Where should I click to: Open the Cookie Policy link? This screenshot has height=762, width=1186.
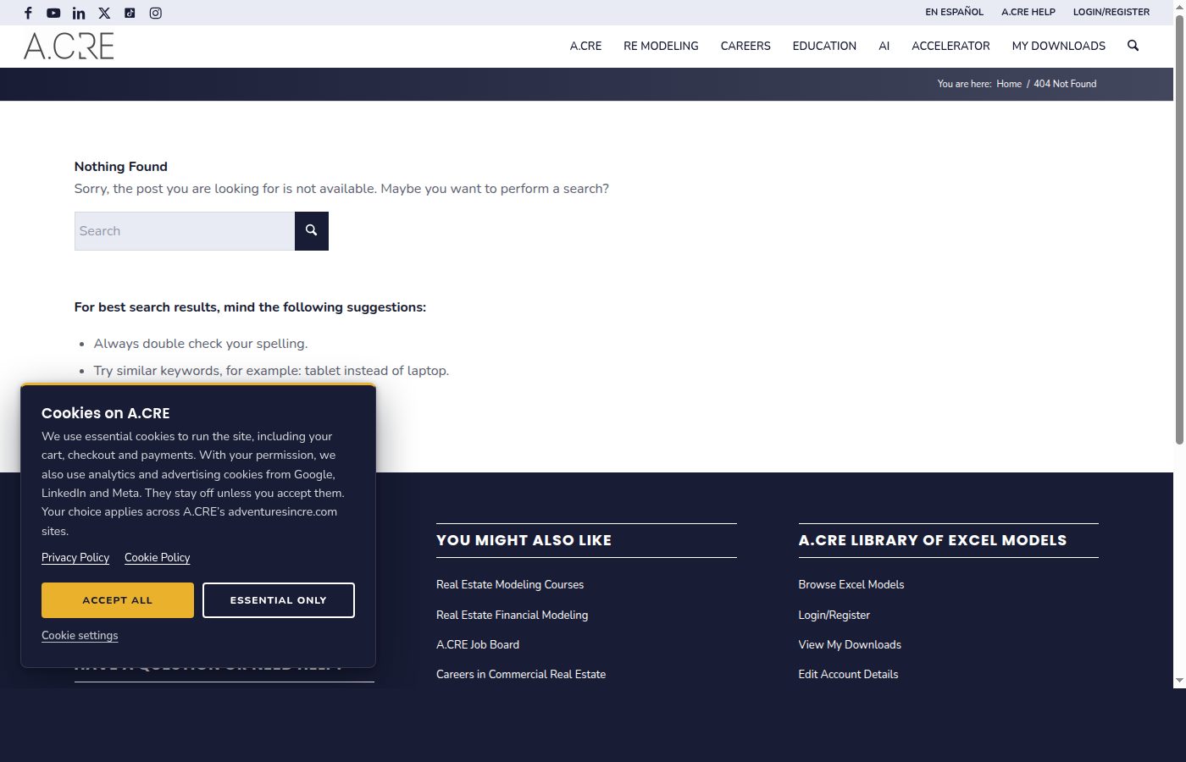[x=157, y=557]
